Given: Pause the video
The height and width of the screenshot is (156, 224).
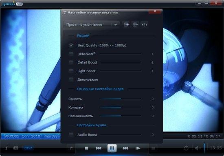Looking at the screenshot, I should (112, 148).
